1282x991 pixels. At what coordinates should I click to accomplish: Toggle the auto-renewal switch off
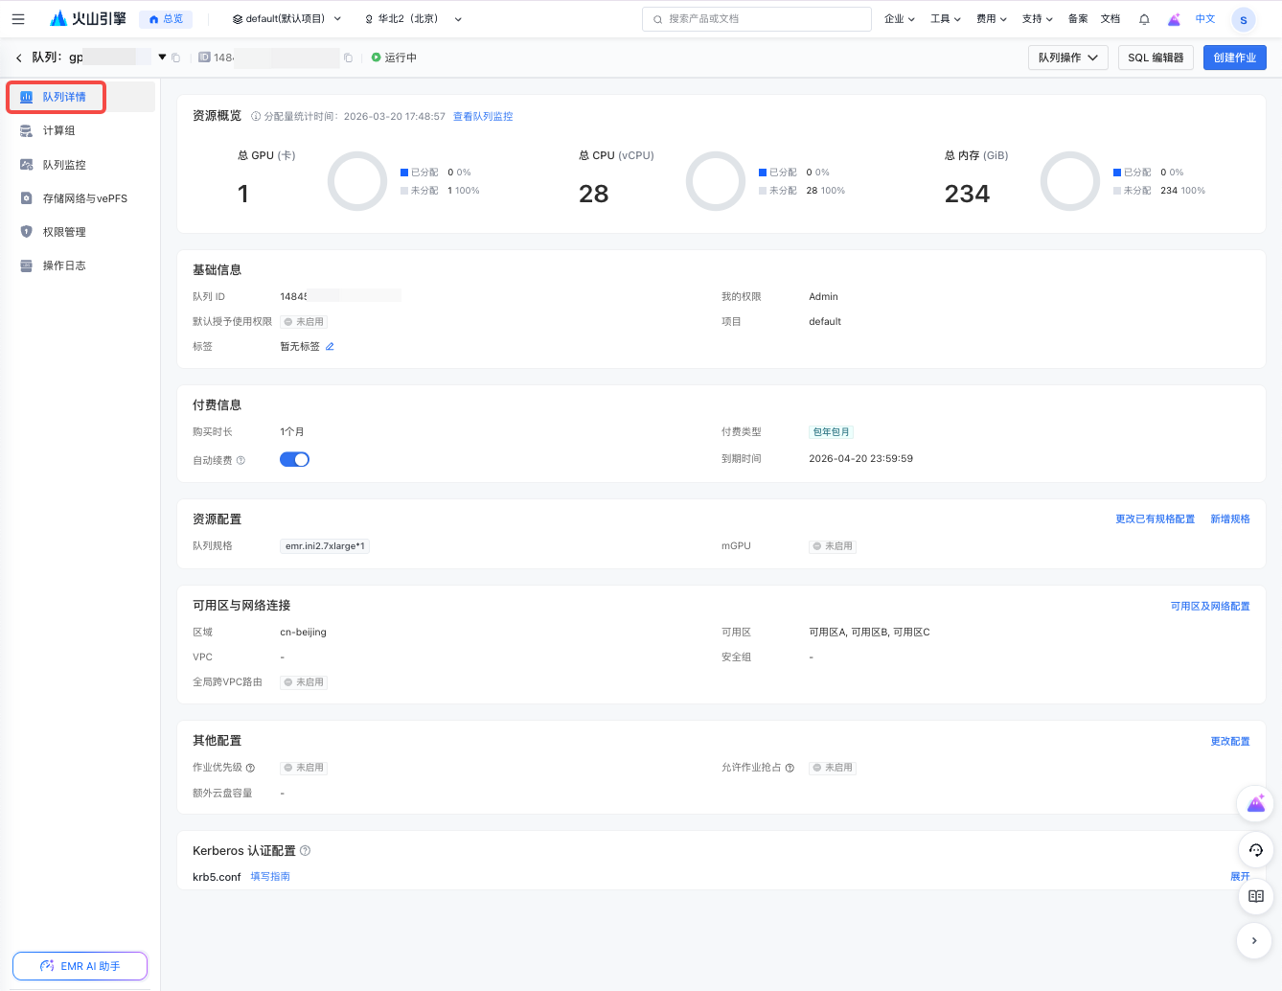coord(294,460)
